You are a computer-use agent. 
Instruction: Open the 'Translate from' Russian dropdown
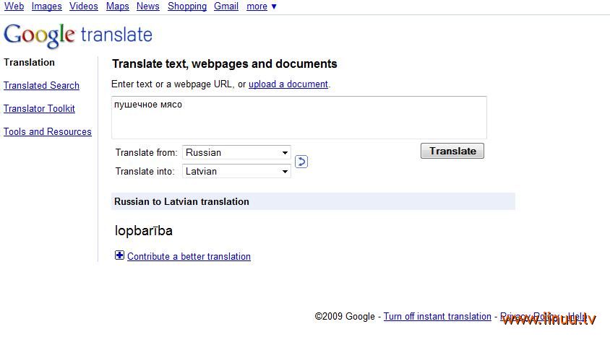click(236, 152)
